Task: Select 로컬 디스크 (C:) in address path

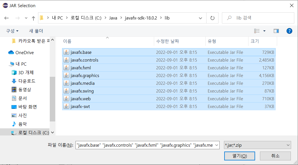Action: (86, 18)
